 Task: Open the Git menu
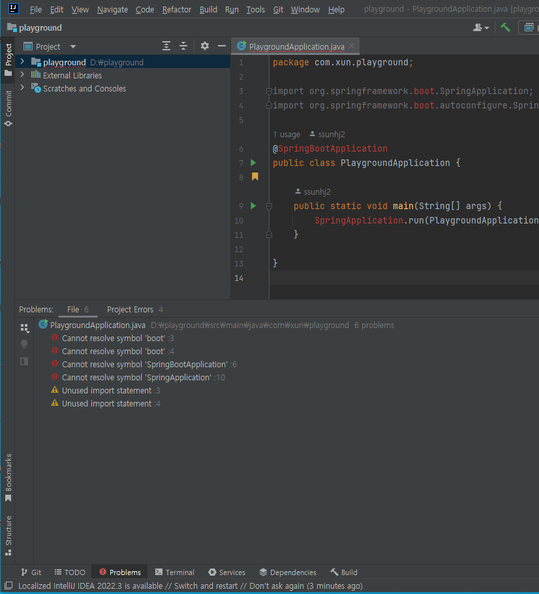point(278,9)
